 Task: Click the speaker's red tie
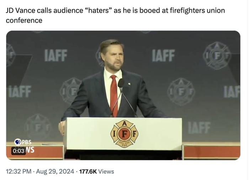click(114, 95)
